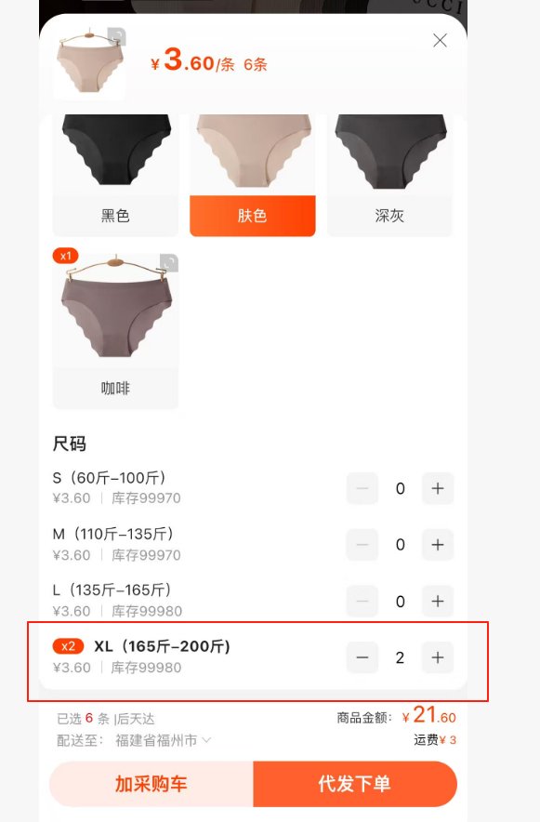Expand the image icon on 咖啡 thumbnail

[168, 262]
